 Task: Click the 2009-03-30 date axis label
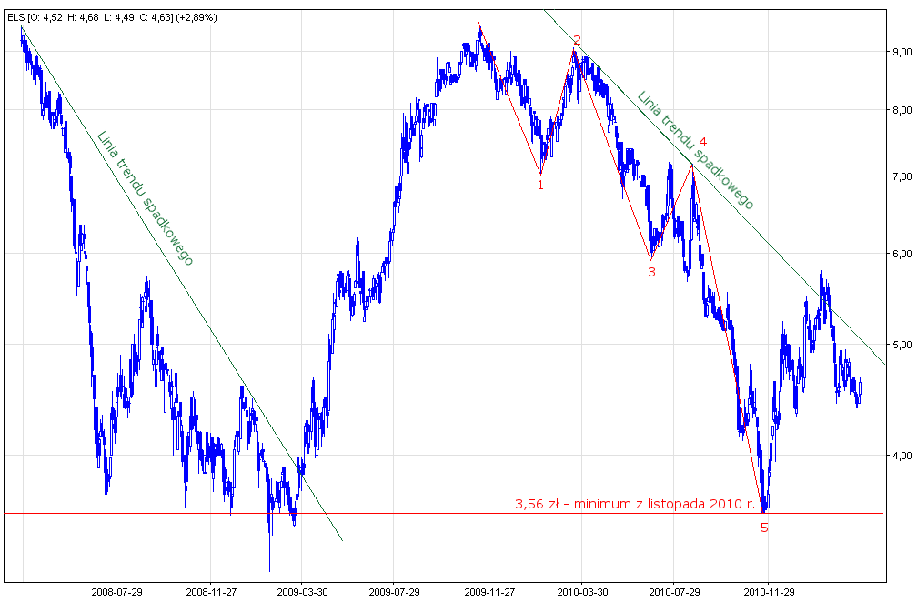point(302,592)
